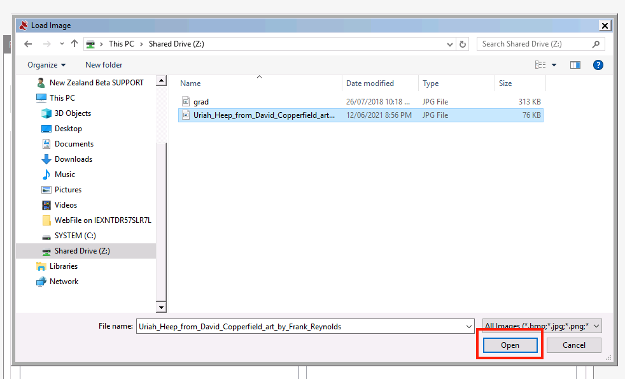Open the Help question mark button
The image size is (625, 379).
pyautogui.click(x=598, y=65)
